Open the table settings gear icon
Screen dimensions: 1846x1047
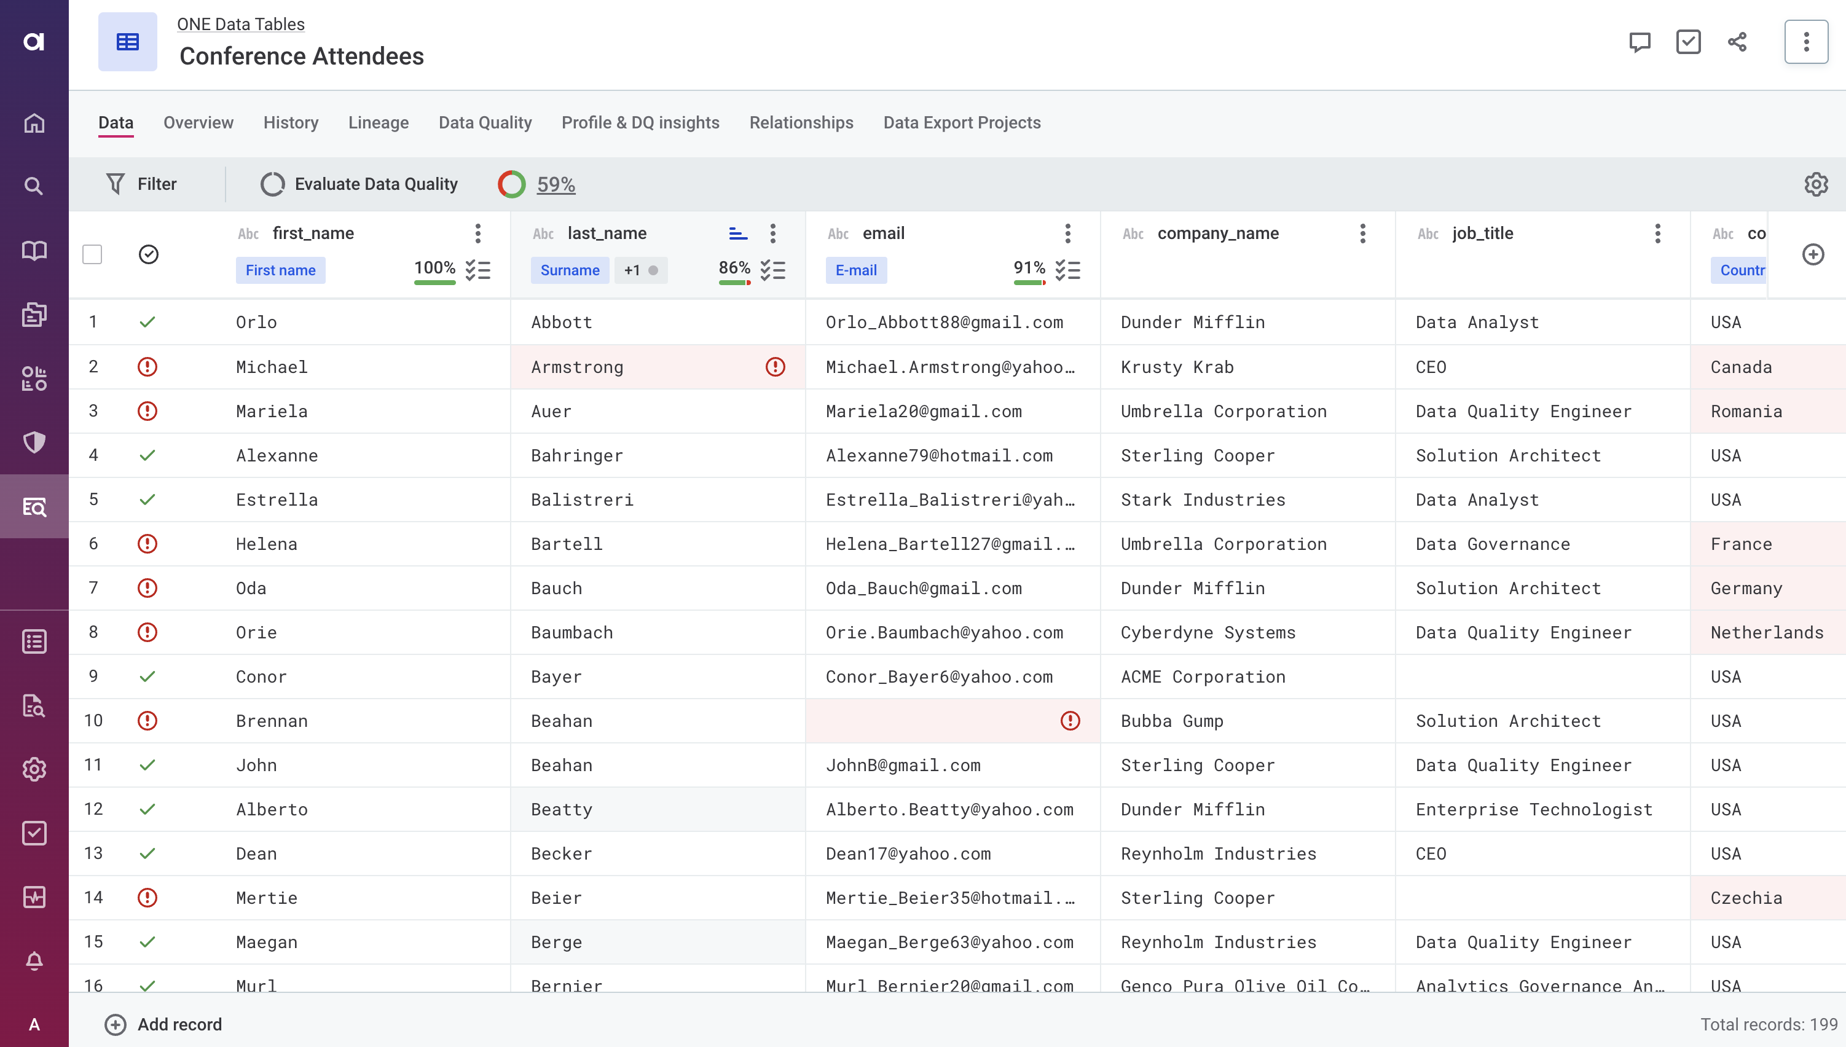click(x=1815, y=184)
